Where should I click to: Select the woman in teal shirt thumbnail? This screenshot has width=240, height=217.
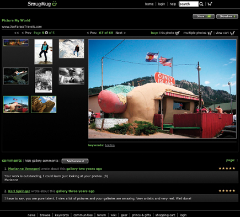pyautogui.click(x=44, y=52)
